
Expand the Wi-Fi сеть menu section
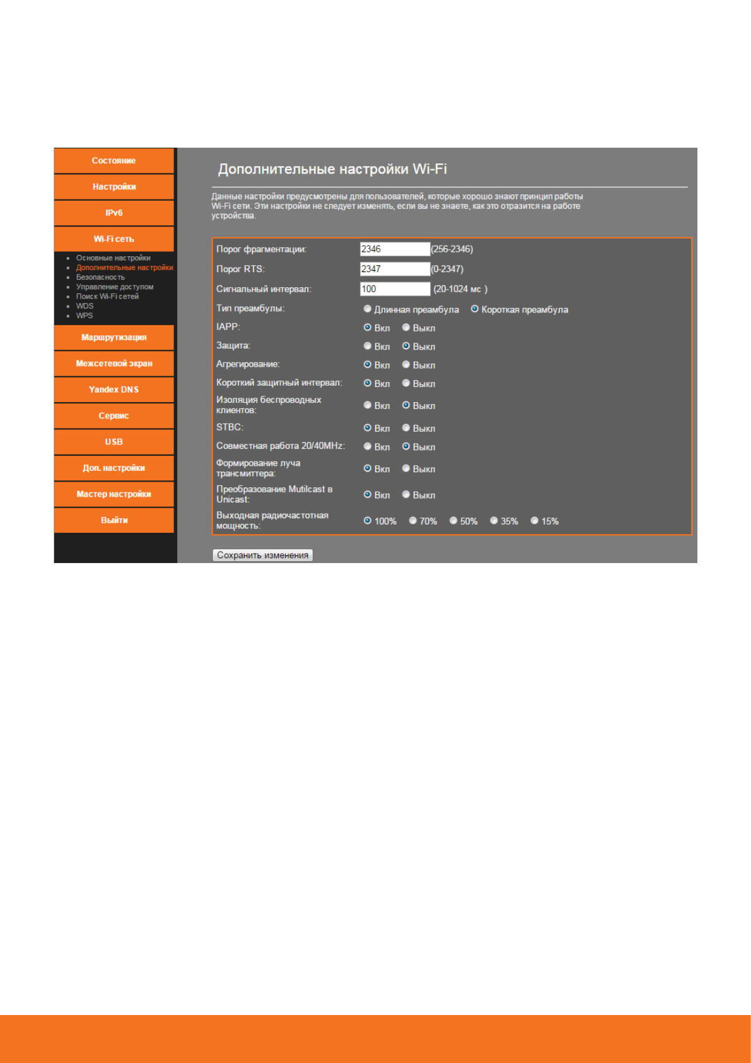pos(114,239)
